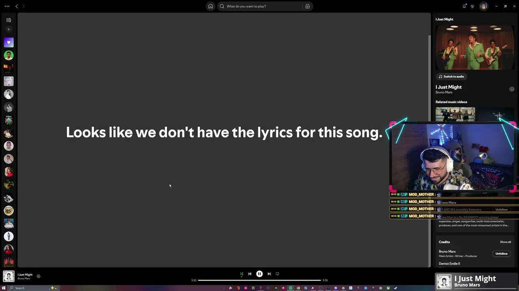Click the now-playing album cover thumbnail
Image resolution: width=519 pixels, height=291 pixels.
click(9, 276)
